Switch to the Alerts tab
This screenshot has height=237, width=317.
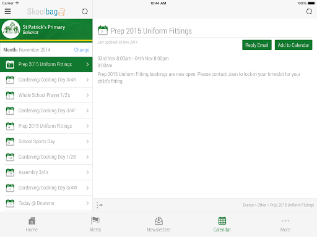[95, 225]
